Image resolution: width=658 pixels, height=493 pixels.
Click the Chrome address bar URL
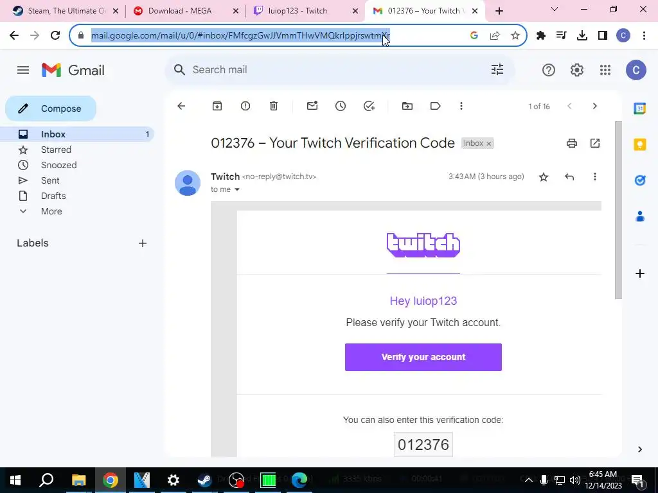coord(240,36)
